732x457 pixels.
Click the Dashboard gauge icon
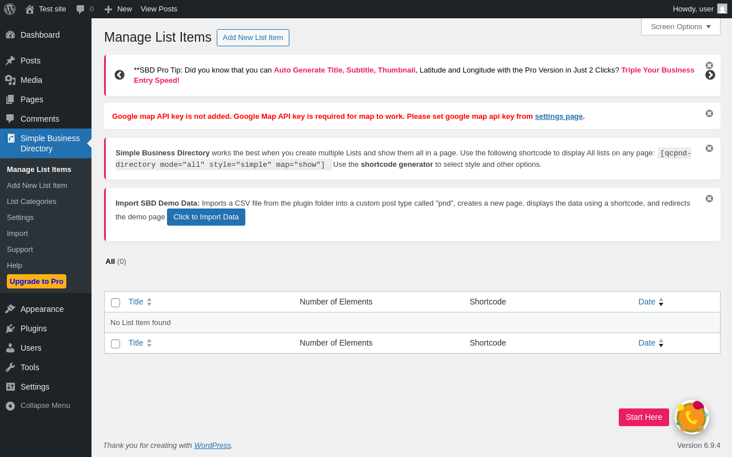pyautogui.click(x=10, y=35)
